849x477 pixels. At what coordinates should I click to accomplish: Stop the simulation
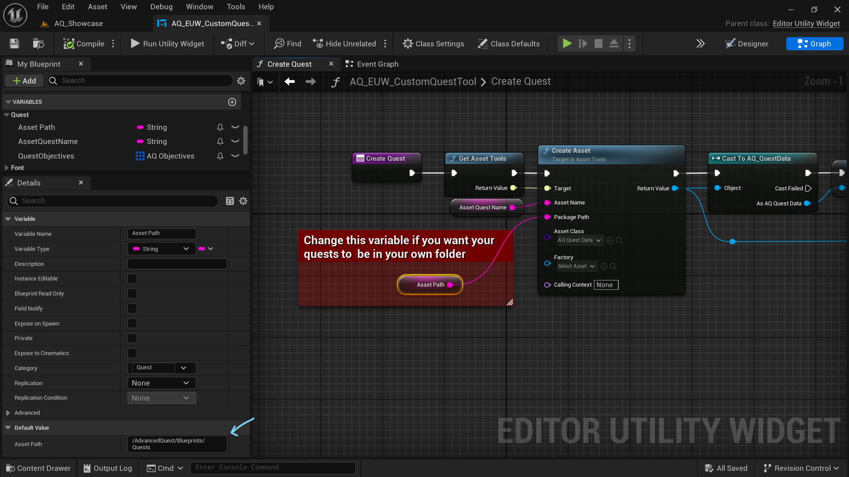[x=598, y=44]
